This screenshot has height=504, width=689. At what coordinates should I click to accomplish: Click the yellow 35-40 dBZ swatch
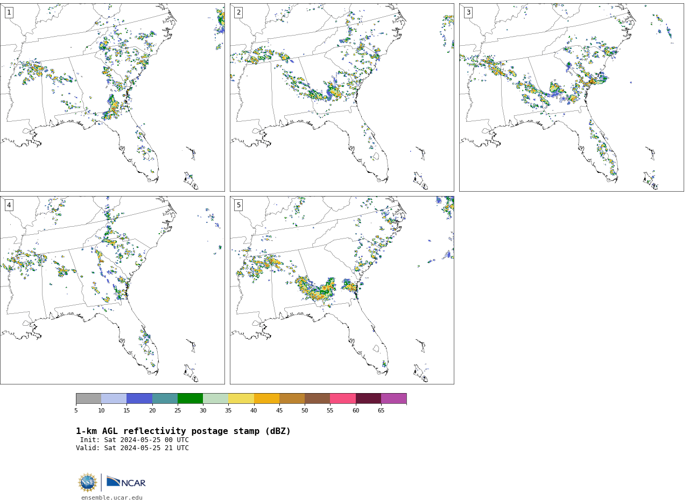pyautogui.click(x=241, y=398)
